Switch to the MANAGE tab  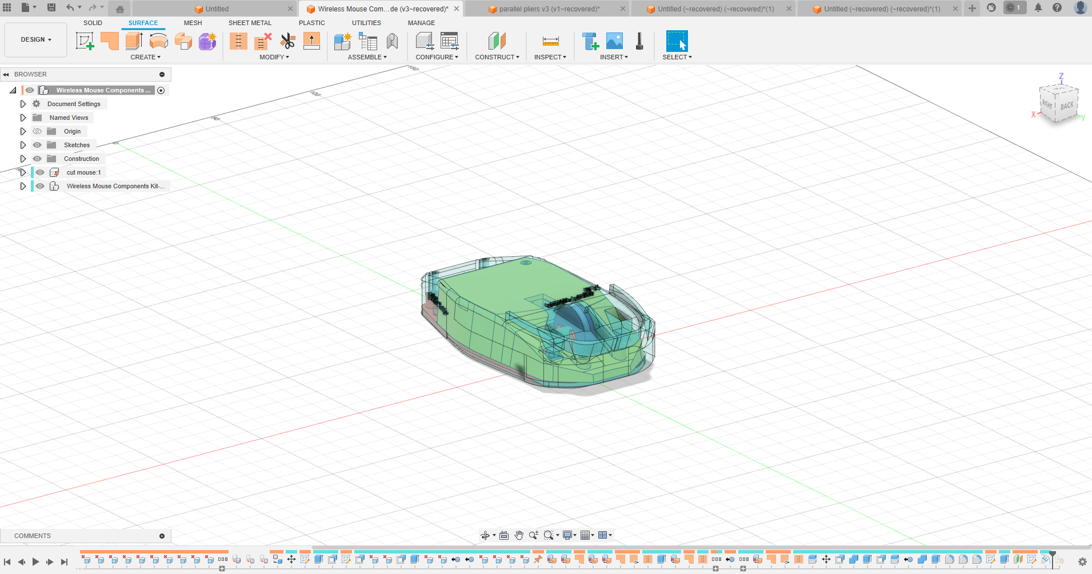coord(421,23)
